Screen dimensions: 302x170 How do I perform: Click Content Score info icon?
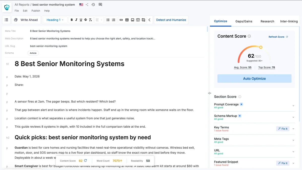pos(249,36)
